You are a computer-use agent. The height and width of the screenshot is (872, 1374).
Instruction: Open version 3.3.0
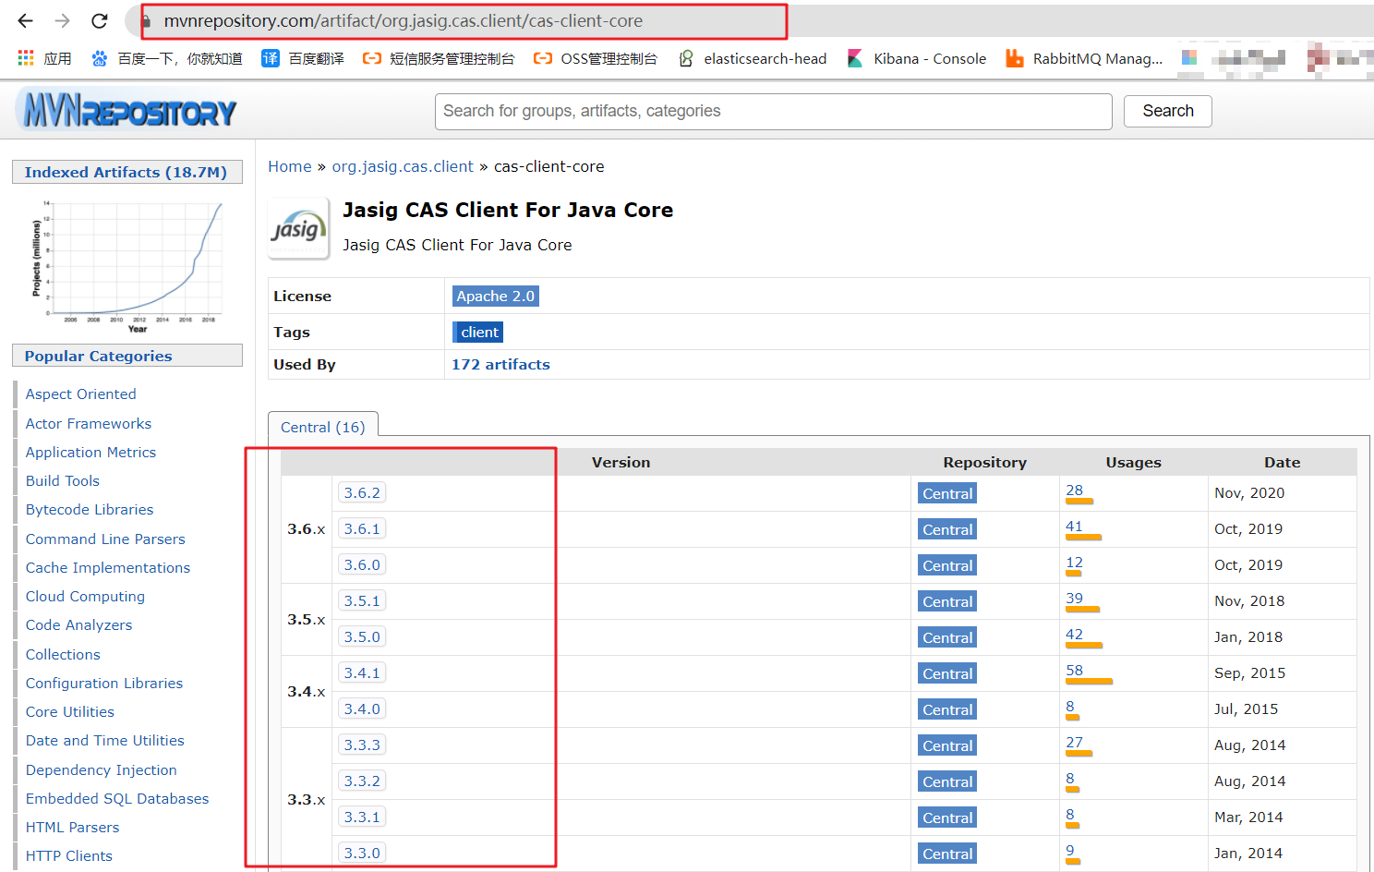[x=362, y=853]
